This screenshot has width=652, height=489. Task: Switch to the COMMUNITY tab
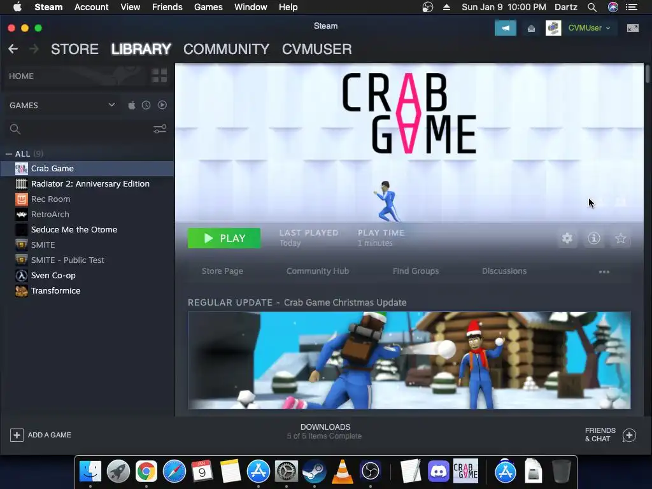pyautogui.click(x=226, y=49)
